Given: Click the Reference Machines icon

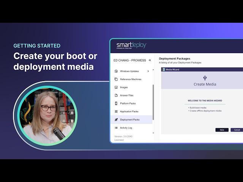Looking at the screenshot, I should click(x=116, y=79).
